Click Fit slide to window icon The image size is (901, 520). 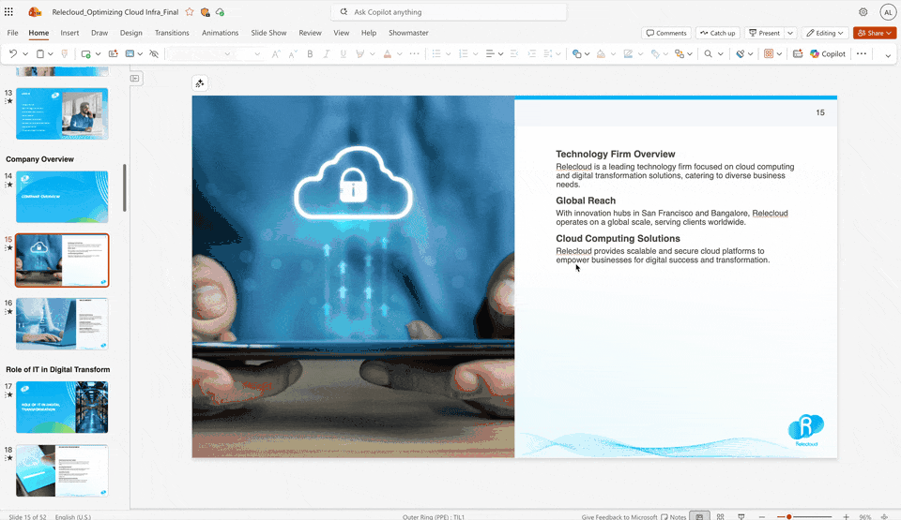pos(884,516)
